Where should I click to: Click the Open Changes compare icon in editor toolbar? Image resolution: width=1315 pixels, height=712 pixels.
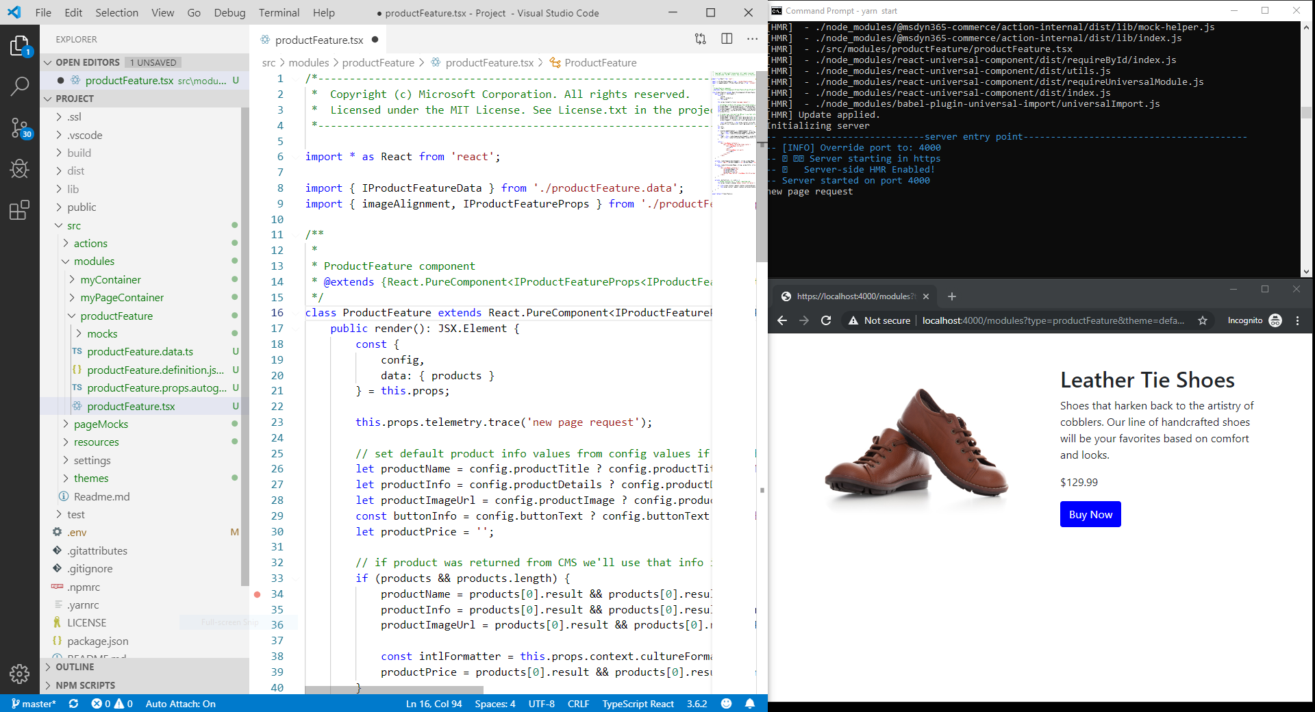pyautogui.click(x=700, y=39)
